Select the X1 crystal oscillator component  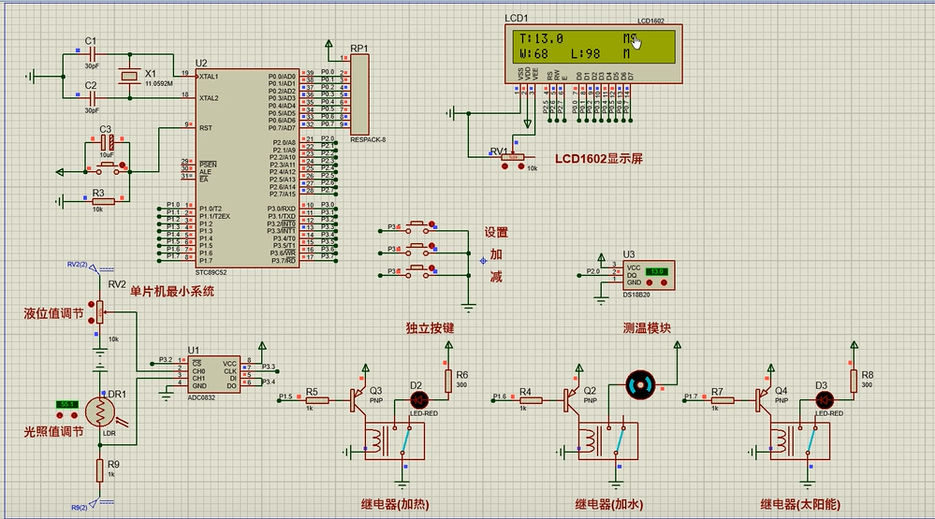click(126, 79)
